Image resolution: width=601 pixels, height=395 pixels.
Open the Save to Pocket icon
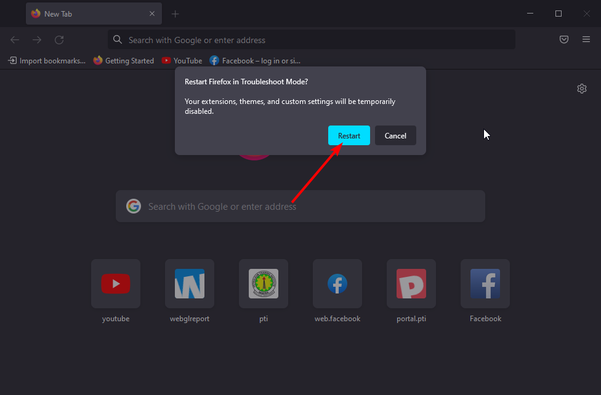pos(564,39)
